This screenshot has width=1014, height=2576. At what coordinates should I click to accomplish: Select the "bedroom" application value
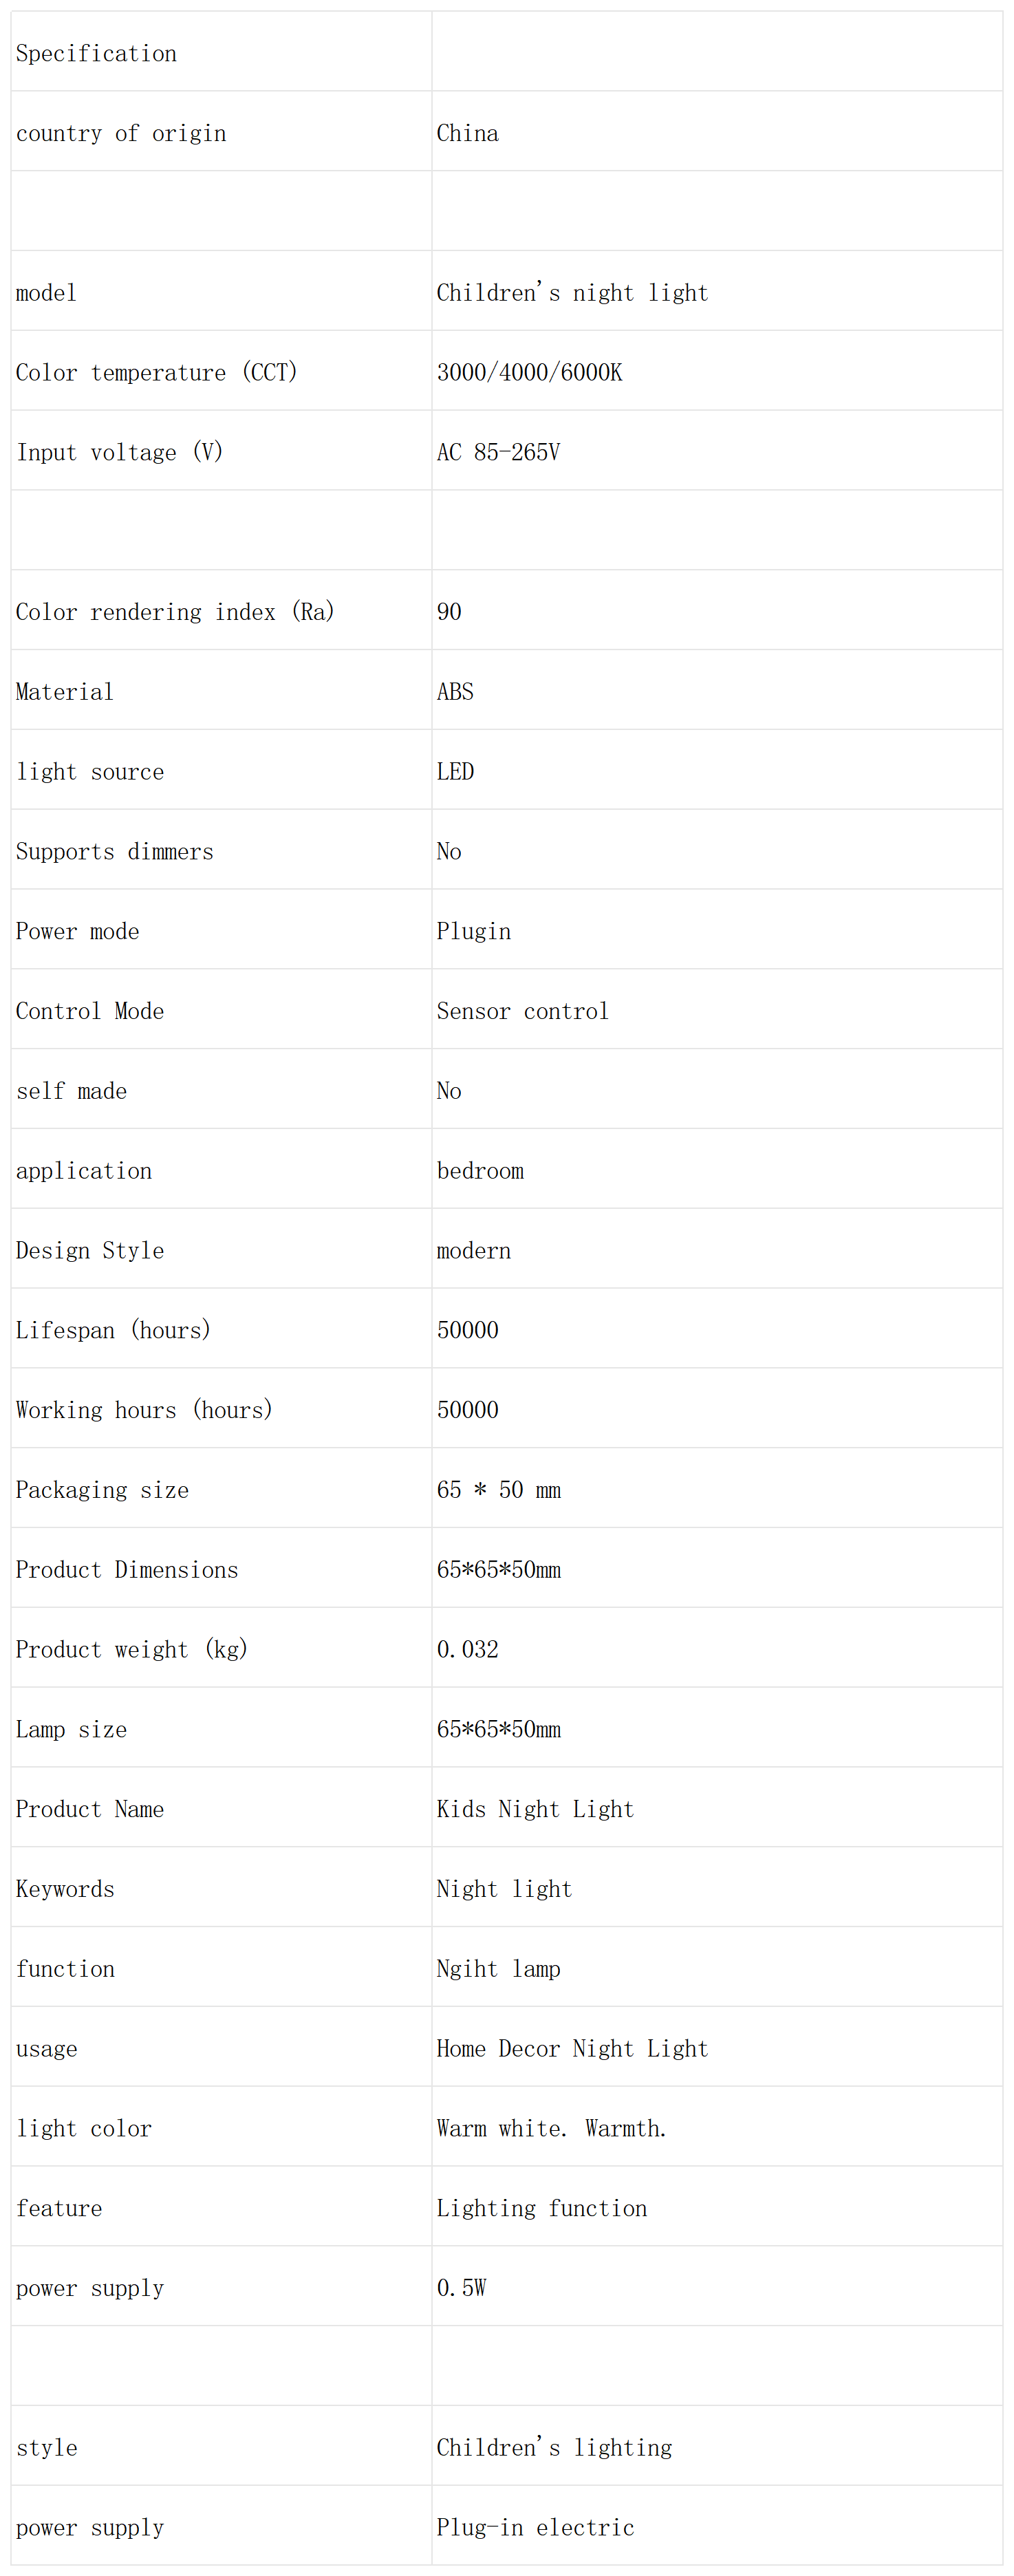(480, 1170)
